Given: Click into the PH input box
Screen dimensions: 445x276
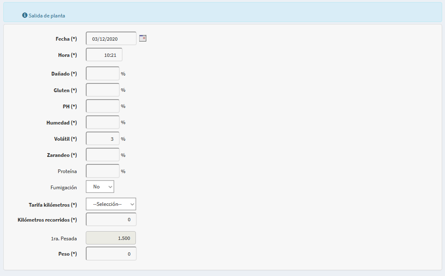Looking at the screenshot, I should click(x=102, y=106).
